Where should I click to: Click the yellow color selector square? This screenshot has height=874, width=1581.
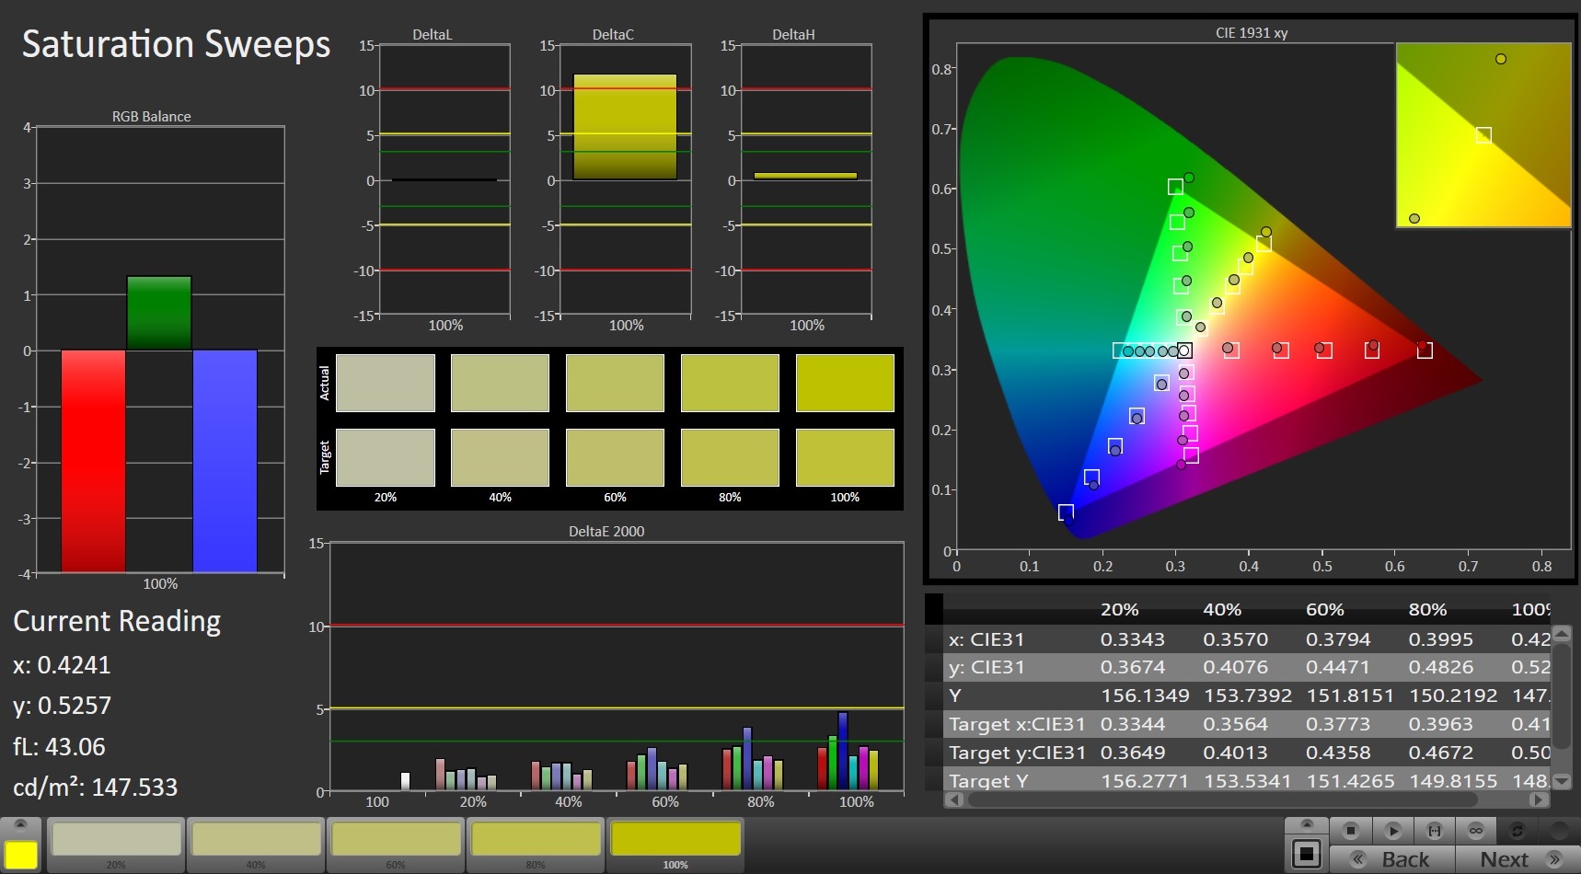21,855
